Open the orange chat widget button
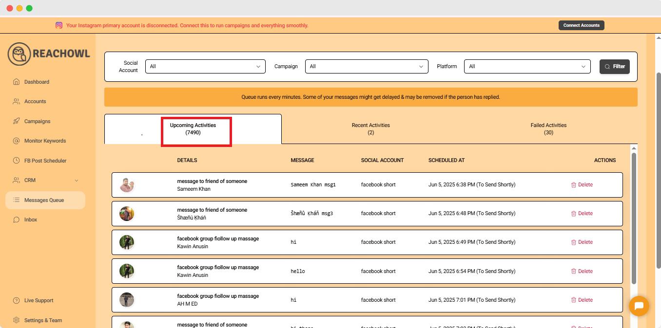Viewport: 661px width, 328px height. [639, 306]
